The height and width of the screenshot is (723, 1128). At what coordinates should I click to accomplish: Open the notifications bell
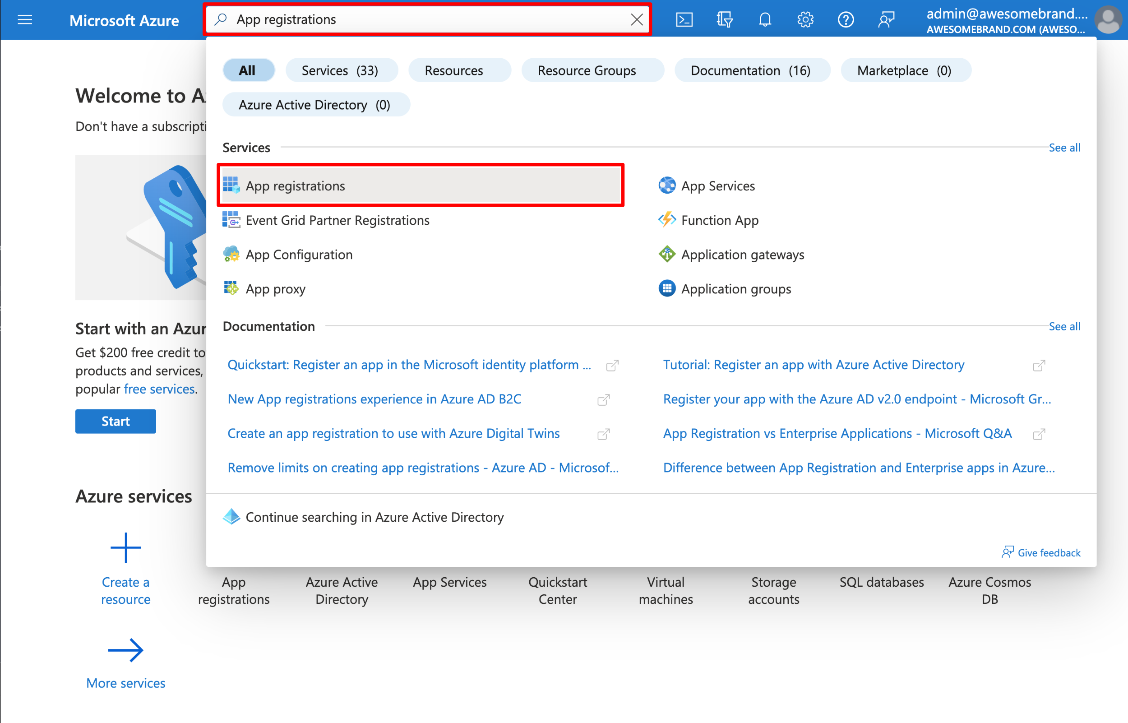tap(765, 20)
